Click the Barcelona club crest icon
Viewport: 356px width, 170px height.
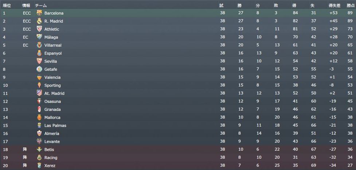point(39,13)
